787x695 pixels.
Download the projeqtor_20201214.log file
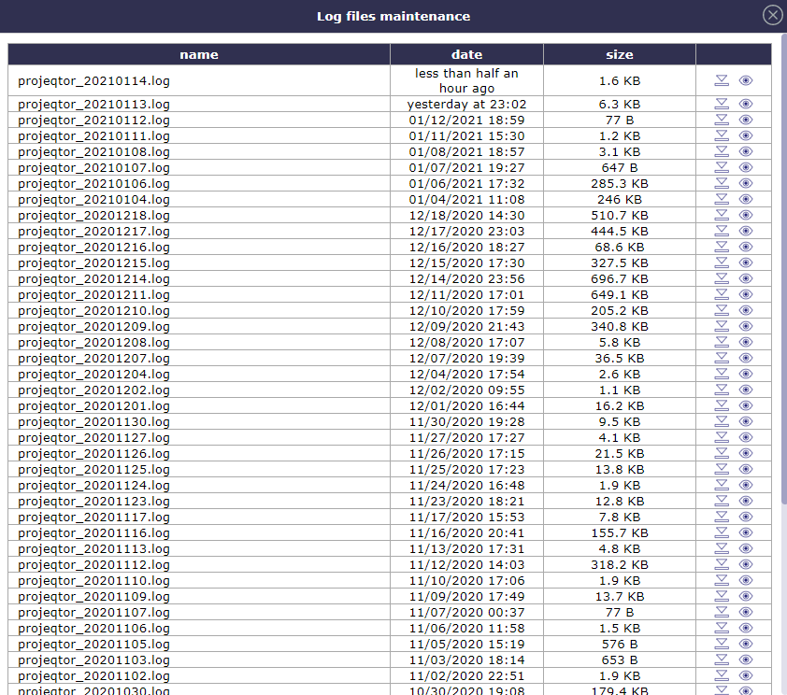pos(722,278)
